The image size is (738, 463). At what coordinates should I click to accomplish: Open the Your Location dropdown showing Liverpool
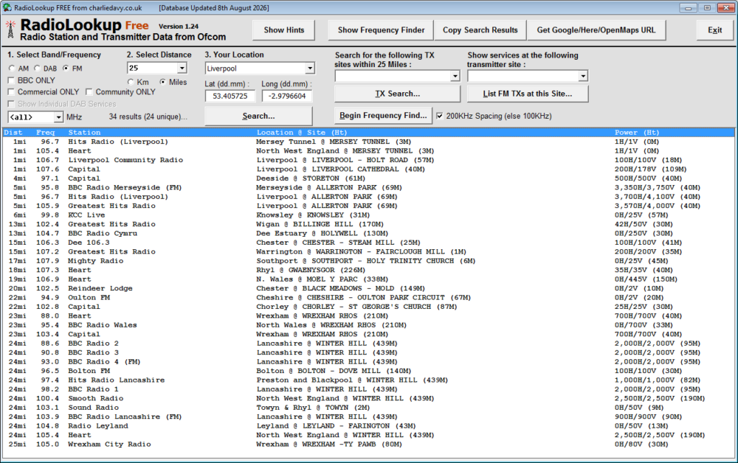pos(310,68)
